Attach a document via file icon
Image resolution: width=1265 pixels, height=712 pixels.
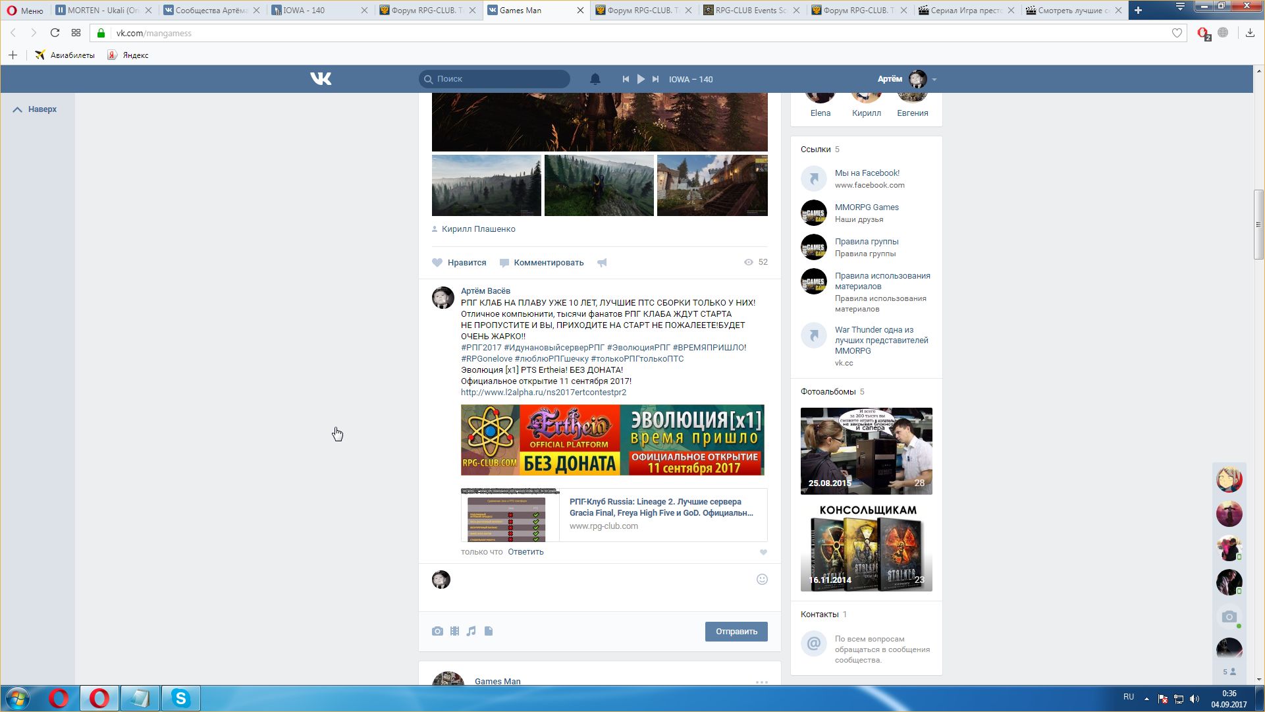pyautogui.click(x=489, y=631)
